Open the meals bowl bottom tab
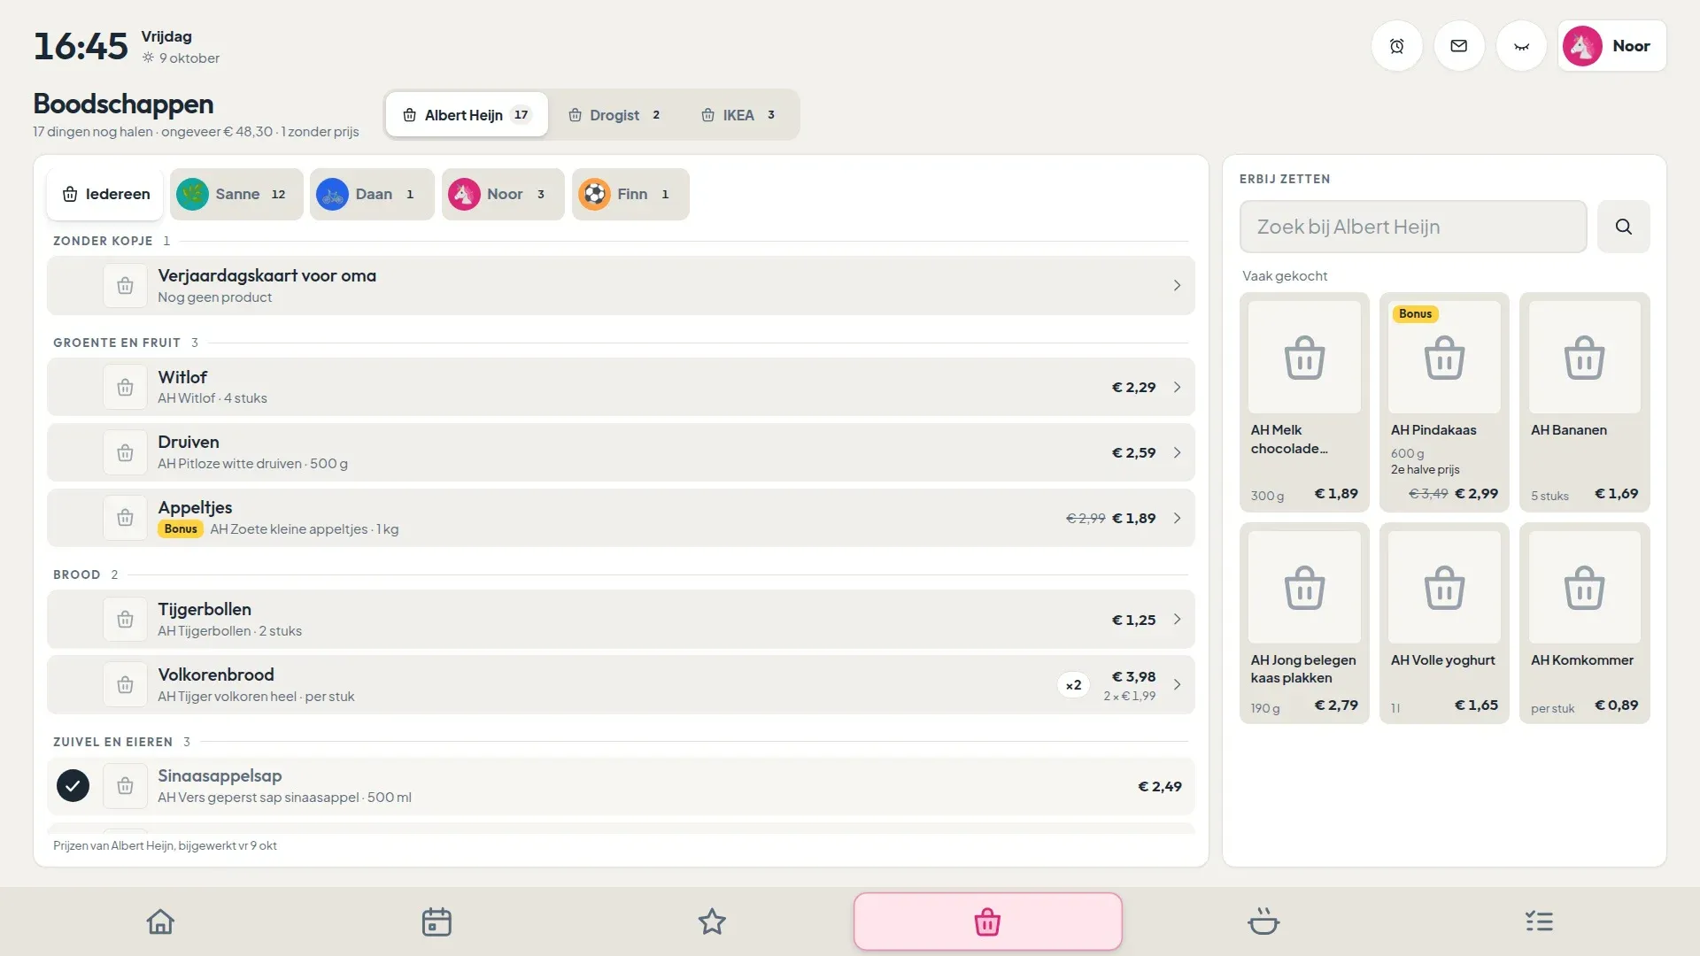The image size is (1700, 956). [x=1263, y=921]
